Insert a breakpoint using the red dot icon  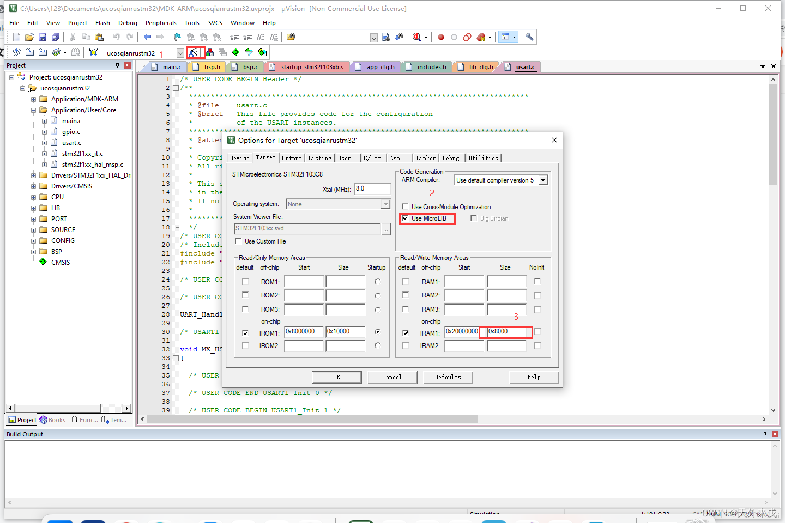click(x=441, y=37)
